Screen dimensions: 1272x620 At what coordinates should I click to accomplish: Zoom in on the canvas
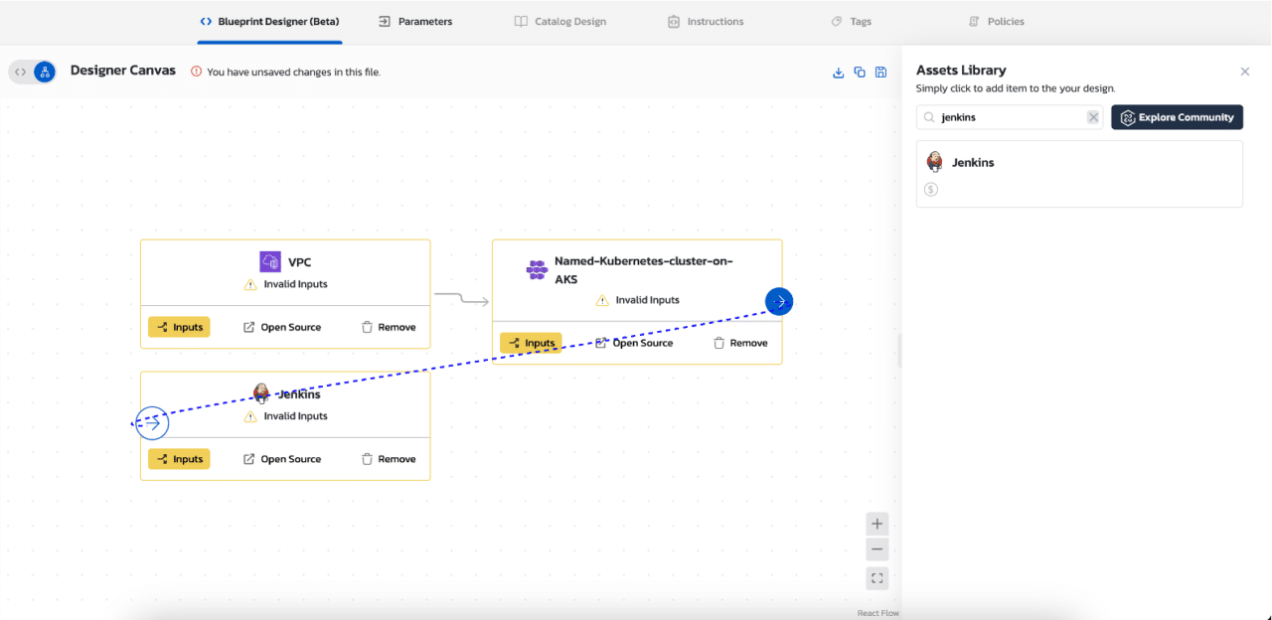tap(876, 524)
